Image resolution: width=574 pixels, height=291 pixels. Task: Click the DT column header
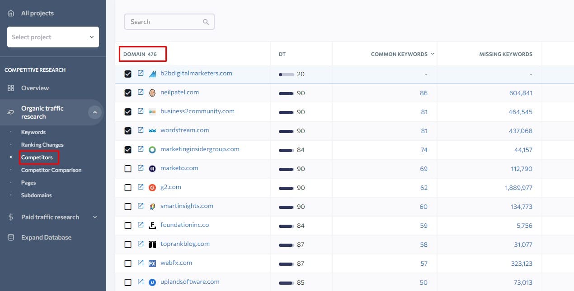coord(282,54)
